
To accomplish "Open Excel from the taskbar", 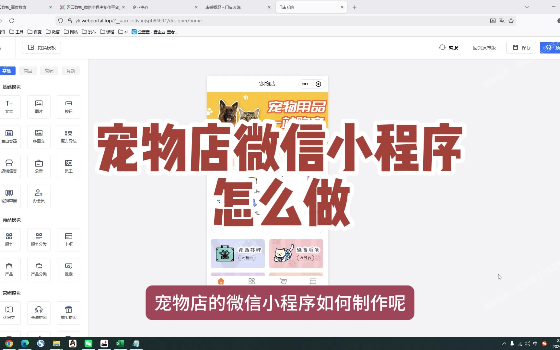I will (120, 344).
